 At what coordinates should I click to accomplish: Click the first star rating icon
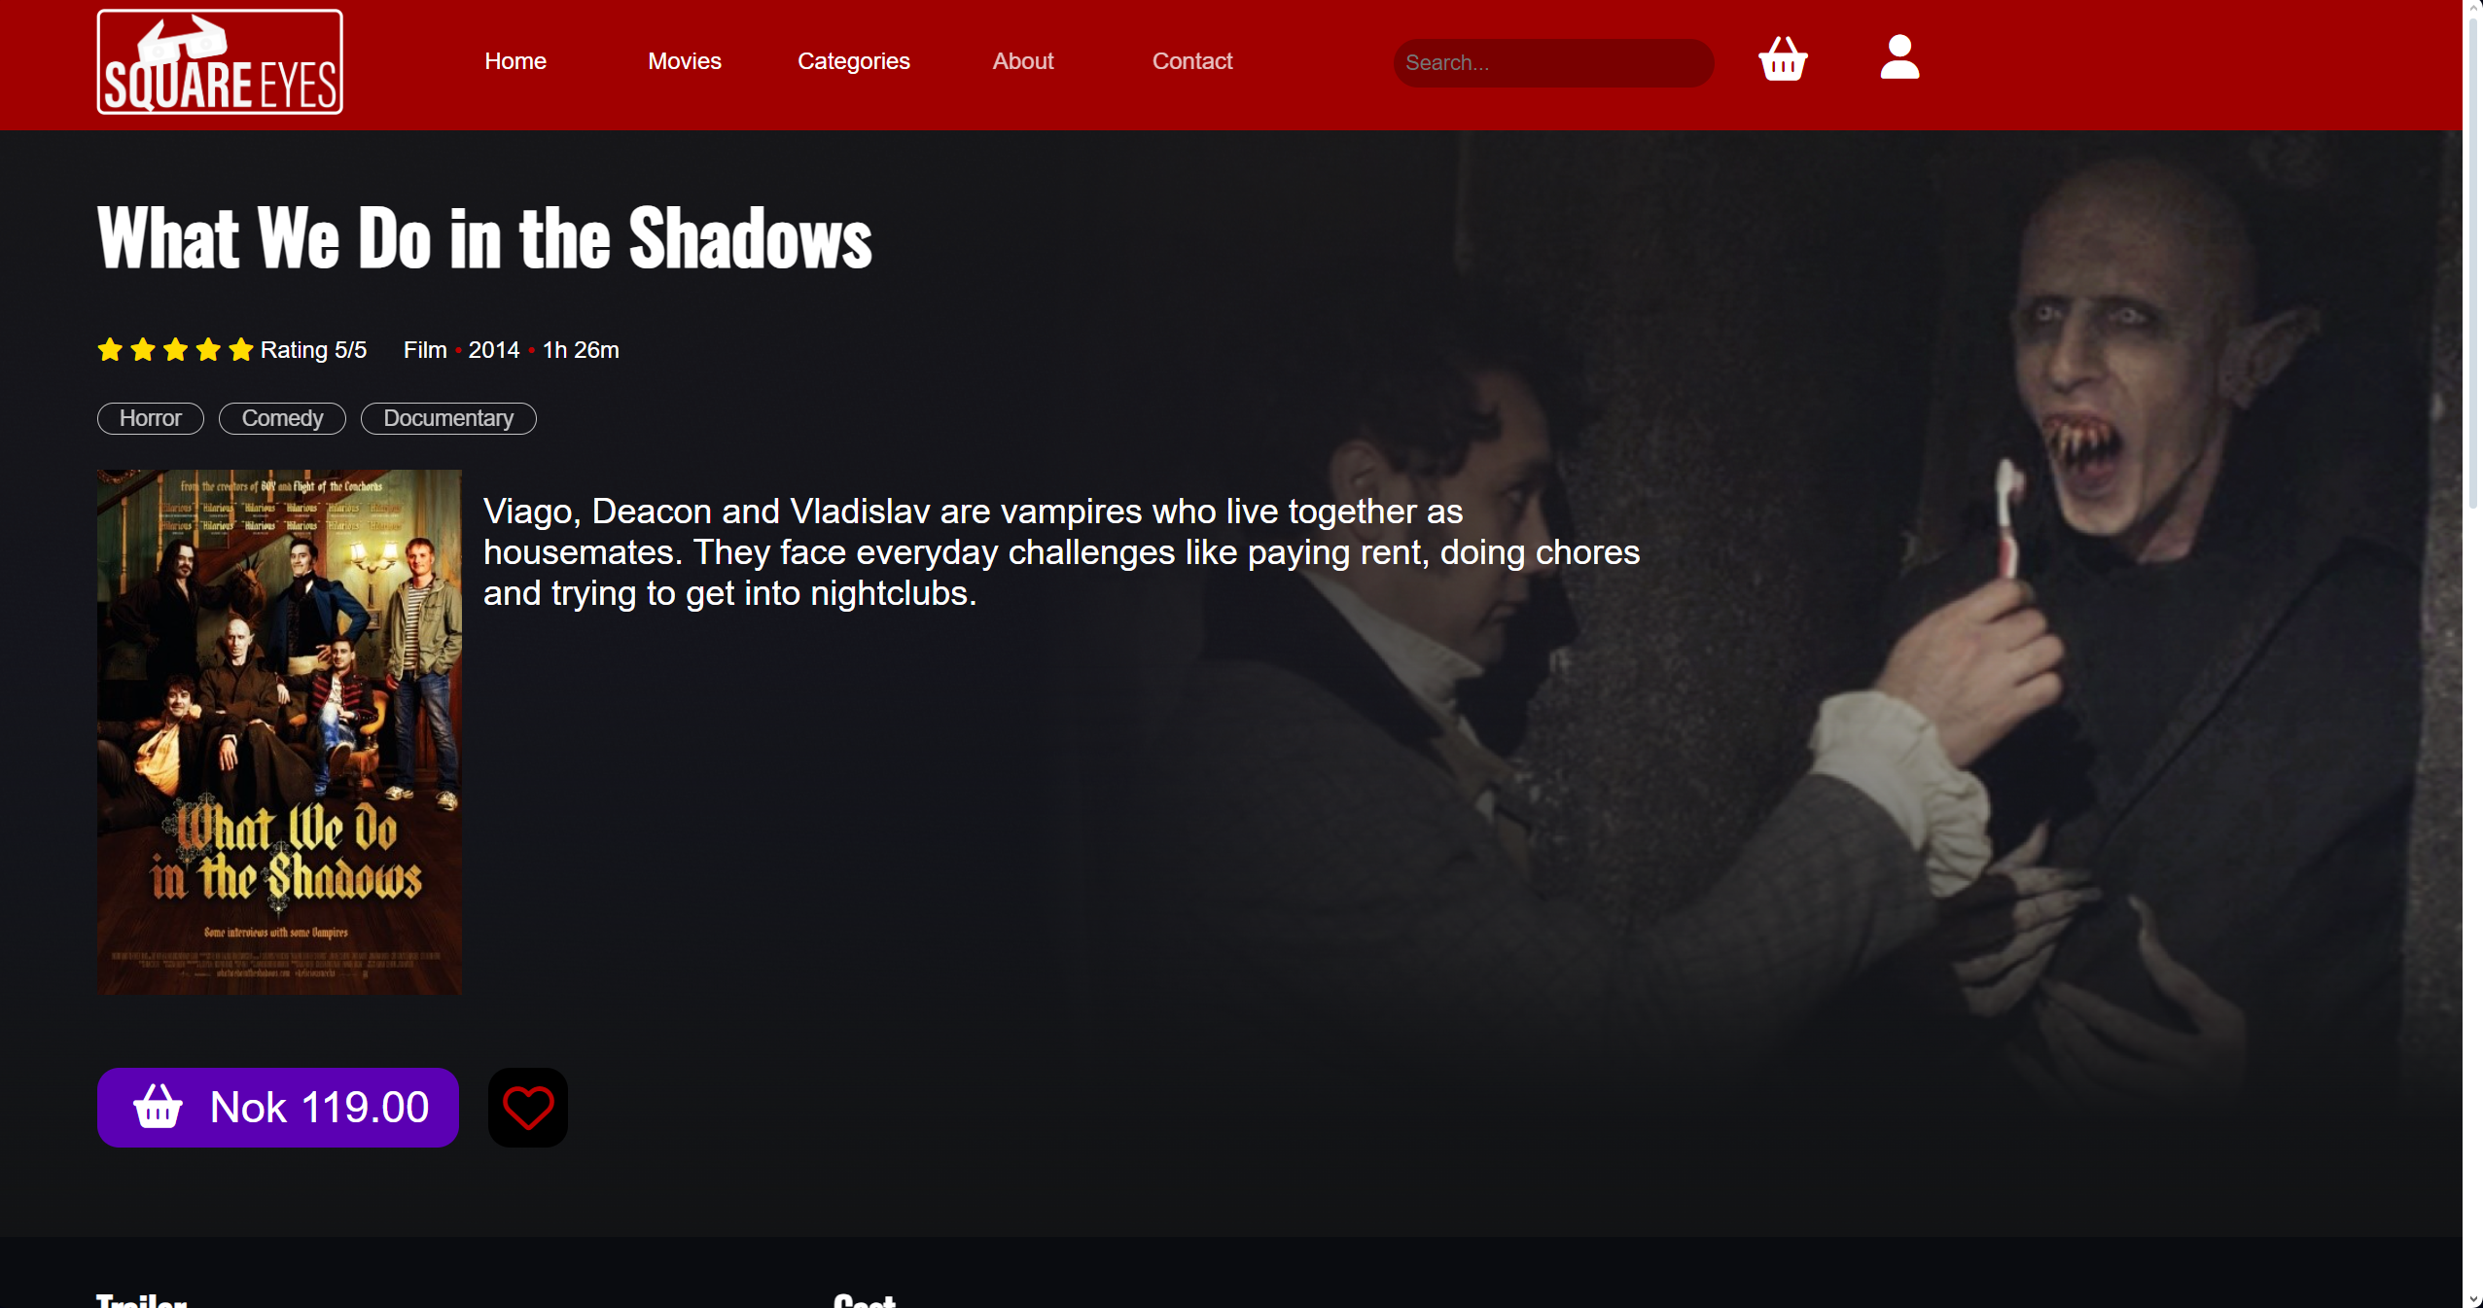click(x=110, y=349)
